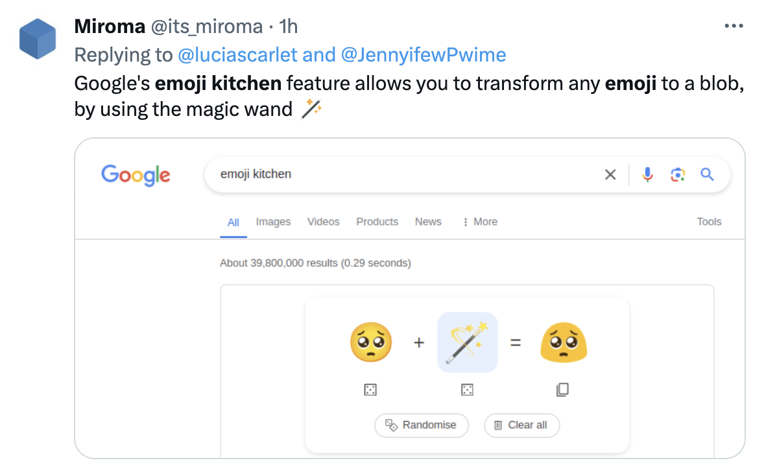Open the @luciascarlet profile link
The image size is (764, 465).
click(x=237, y=54)
